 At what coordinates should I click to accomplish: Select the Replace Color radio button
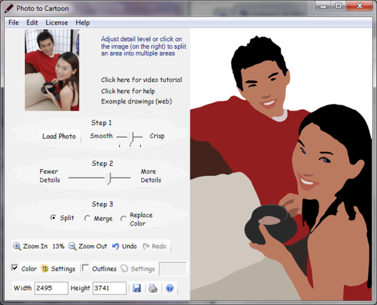pos(123,219)
